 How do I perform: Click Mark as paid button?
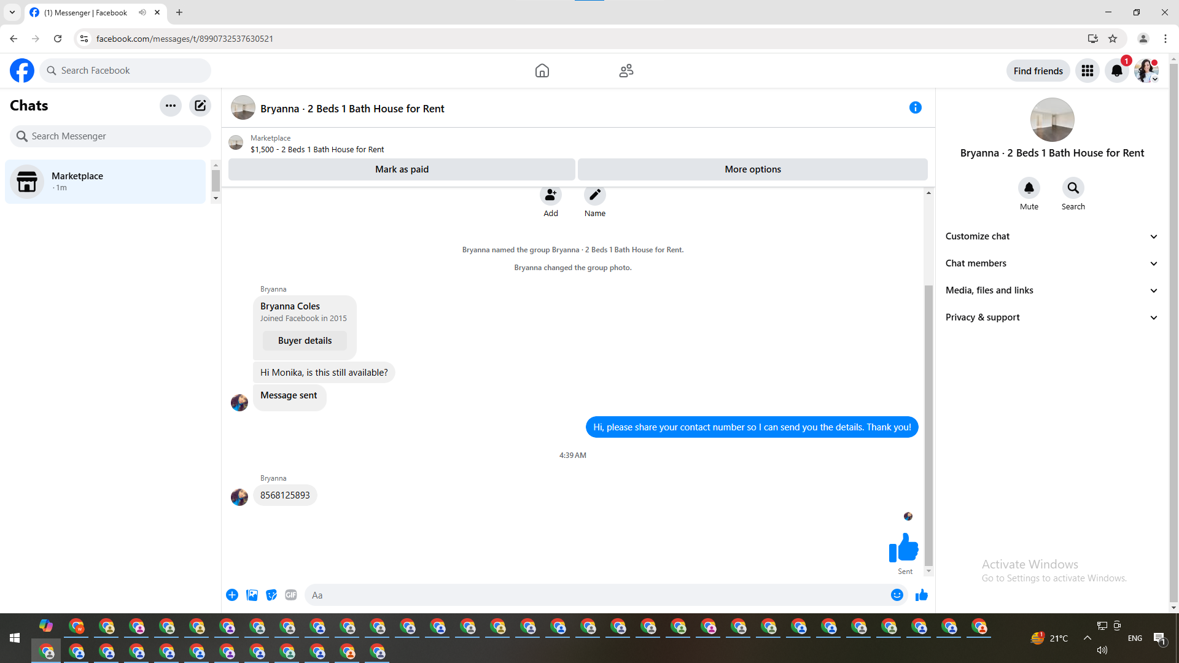[x=402, y=169]
